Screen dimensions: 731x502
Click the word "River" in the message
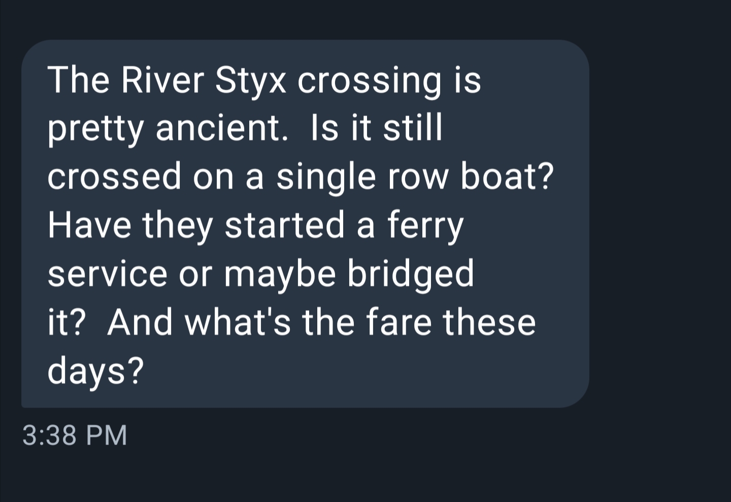pos(162,80)
